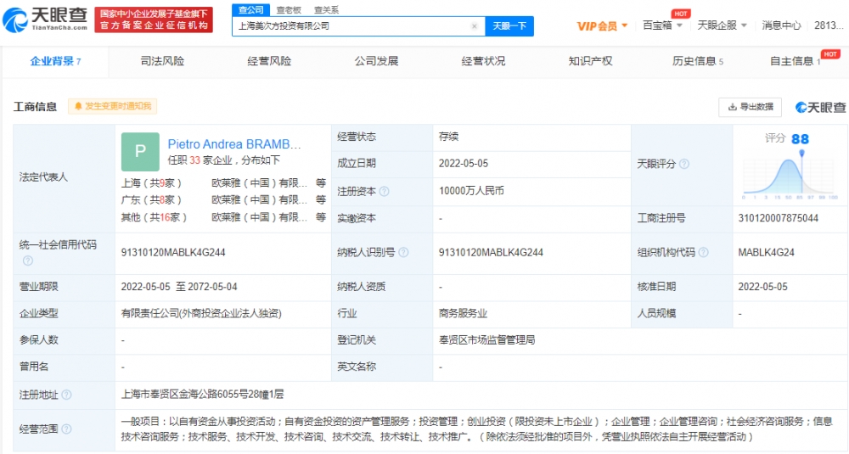Open the 百宝箱 dropdown menu
Screen dimensions: 849x454
pyautogui.click(x=661, y=25)
